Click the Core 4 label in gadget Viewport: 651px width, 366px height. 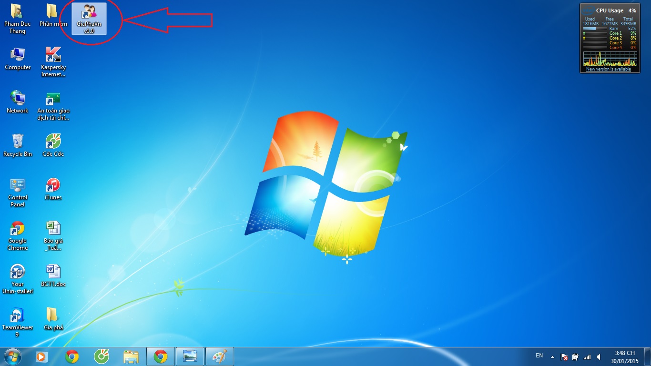615,48
